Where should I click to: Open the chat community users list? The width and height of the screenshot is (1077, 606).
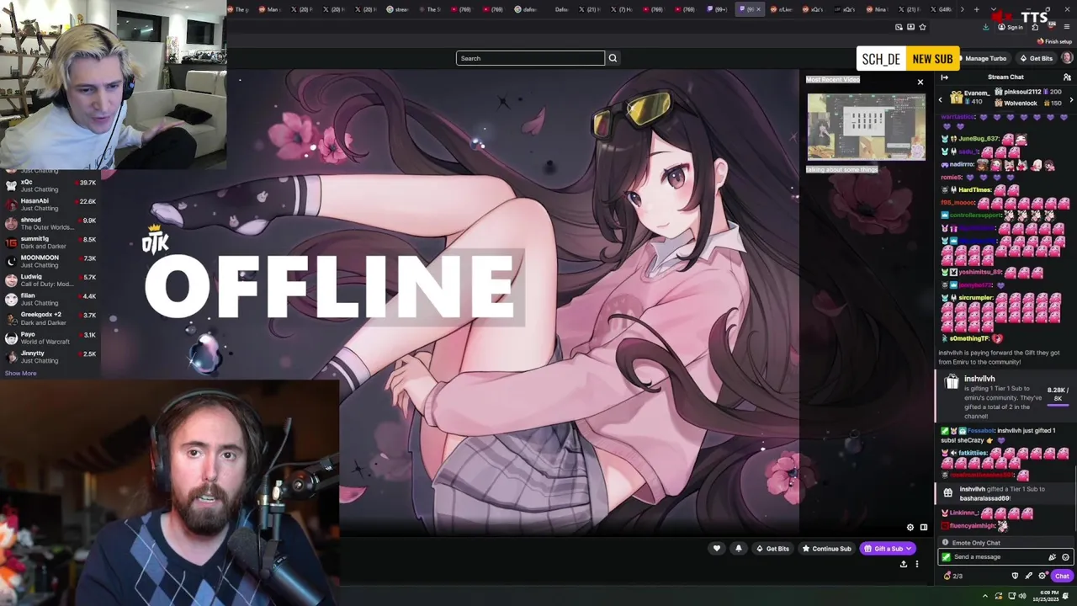point(1067,77)
